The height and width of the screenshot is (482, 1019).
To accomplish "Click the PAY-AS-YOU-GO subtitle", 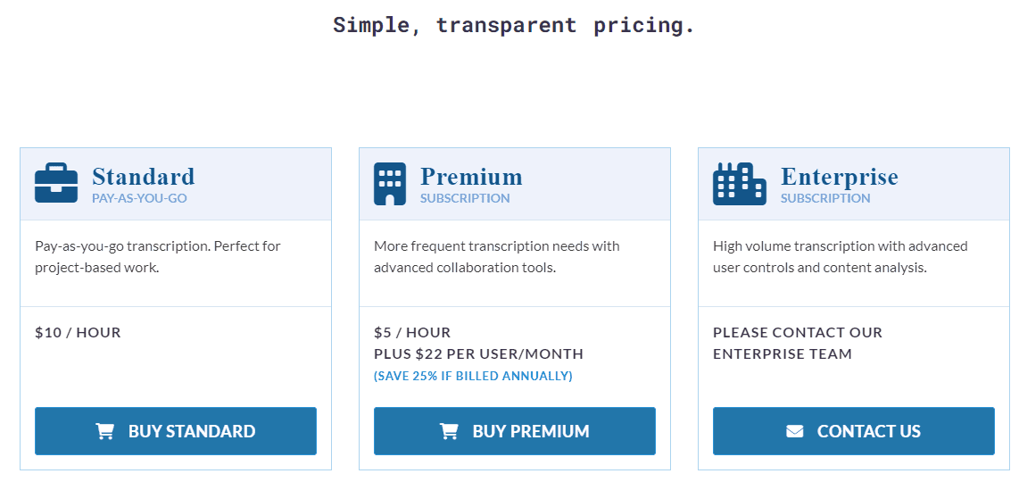I will pyautogui.click(x=140, y=198).
